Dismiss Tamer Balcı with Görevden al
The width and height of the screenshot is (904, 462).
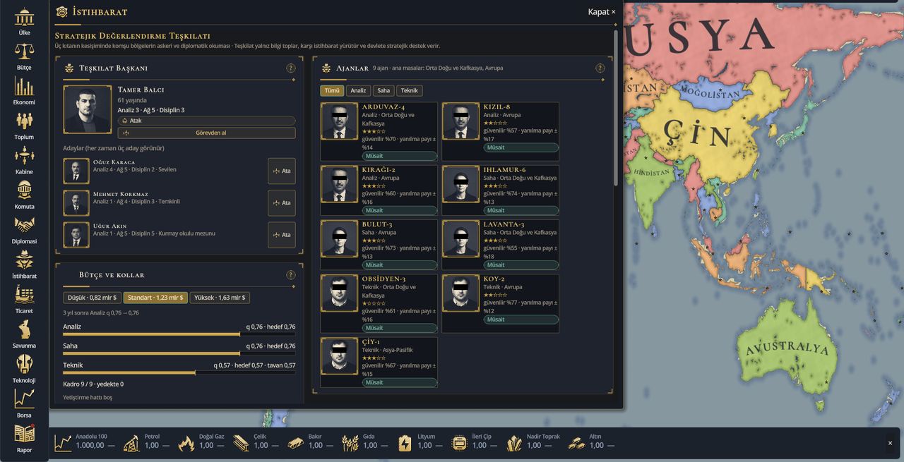(x=206, y=133)
